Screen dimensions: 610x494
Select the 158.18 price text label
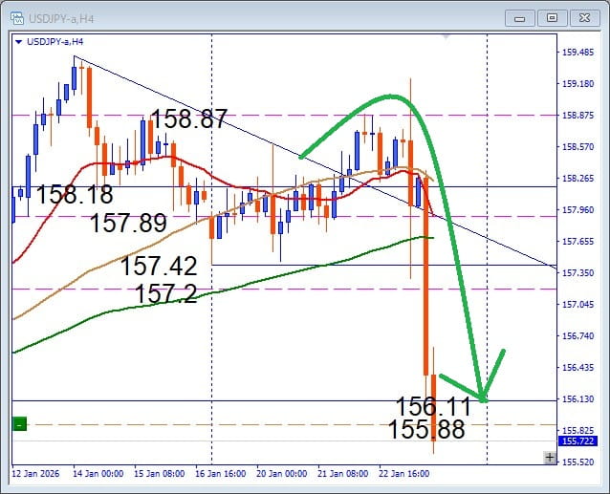75,194
